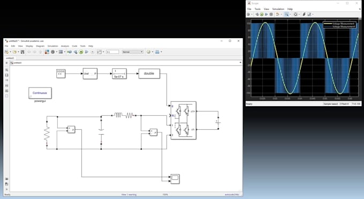Click green Run button in Scope toolbar

click(262, 14)
